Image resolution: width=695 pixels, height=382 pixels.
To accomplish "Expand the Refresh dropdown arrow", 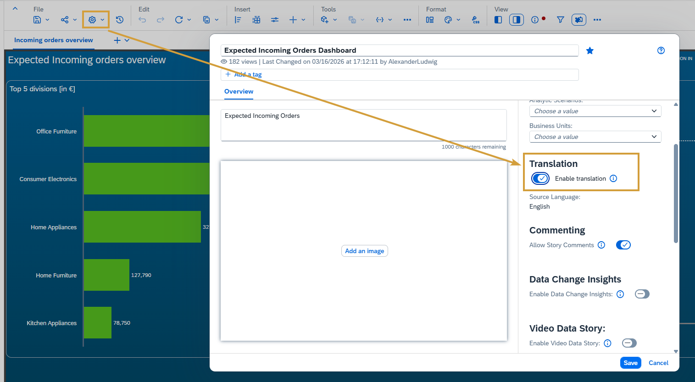I will [x=189, y=20].
